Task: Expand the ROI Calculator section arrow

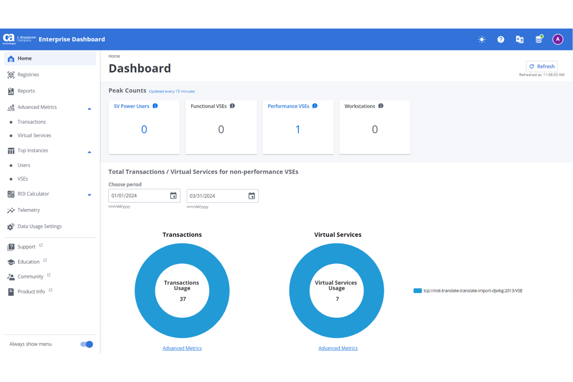Action: pos(89,195)
